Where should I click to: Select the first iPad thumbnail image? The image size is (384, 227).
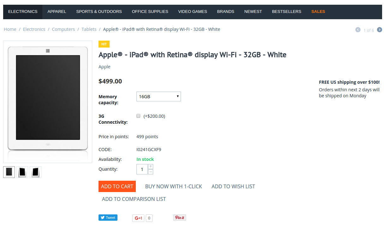coord(9,172)
